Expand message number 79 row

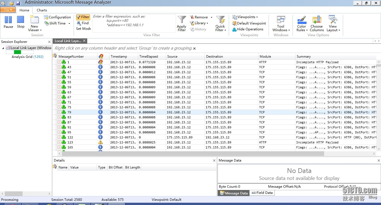click(x=59, y=112)
